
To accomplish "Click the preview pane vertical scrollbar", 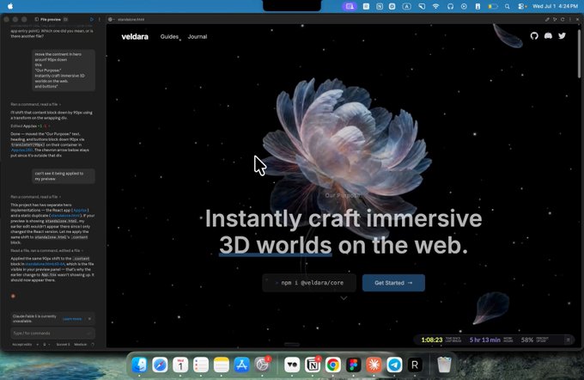I will tap(579, 54).
